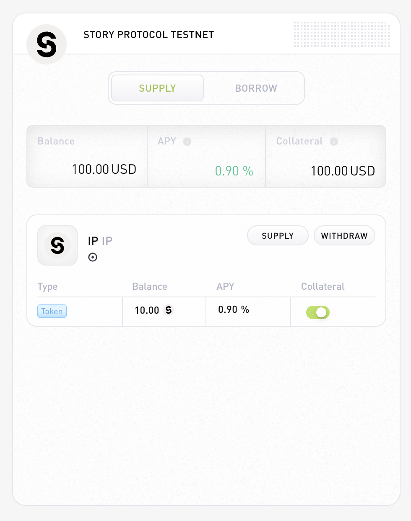The width and height of the screenshot is (411, 521).
Task: Click the Collateral info icon in summary
Action: (x=334, y=142)
